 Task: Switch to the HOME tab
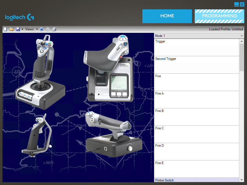167,16
